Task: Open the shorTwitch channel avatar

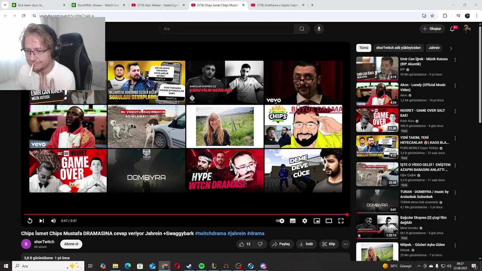Action: [26, 244]
